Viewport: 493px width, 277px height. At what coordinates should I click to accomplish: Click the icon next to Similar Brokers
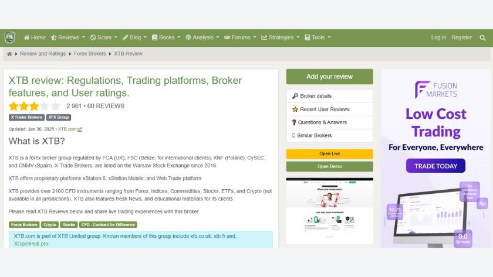293,135
